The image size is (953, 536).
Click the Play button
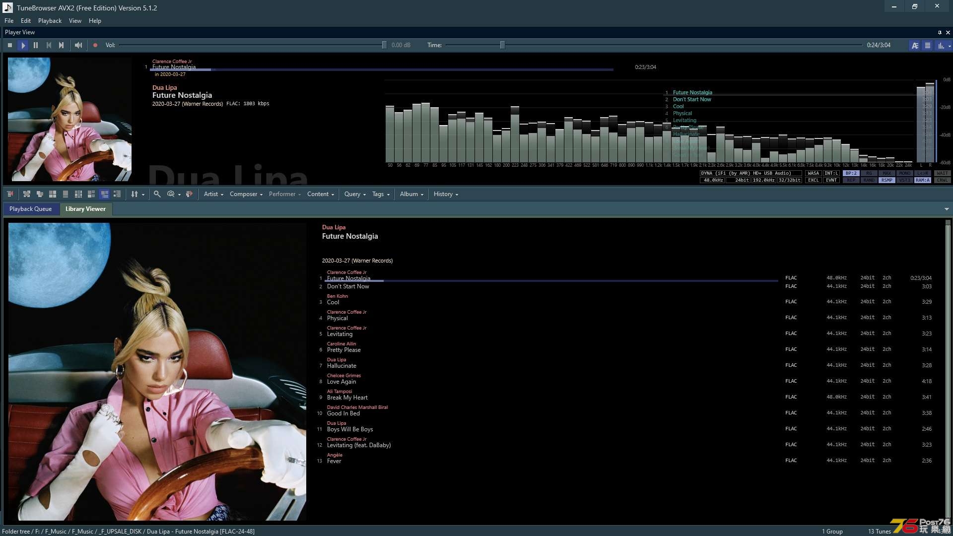[23, 45]
